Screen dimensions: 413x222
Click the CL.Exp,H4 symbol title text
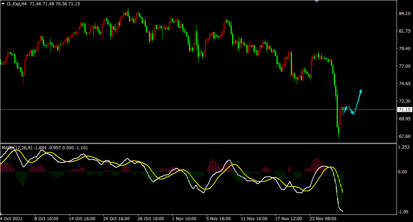(17, 3)
